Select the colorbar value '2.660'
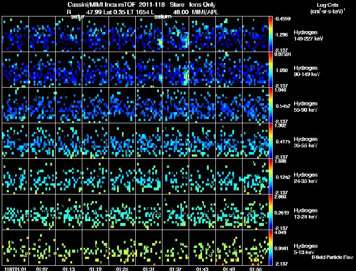 [280, 197]
